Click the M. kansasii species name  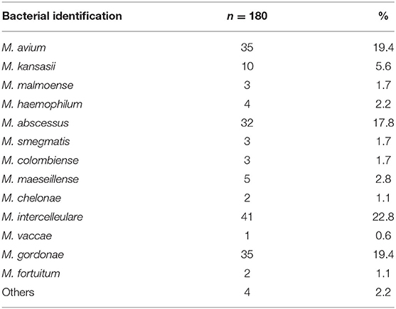pyautogui.click(x=28, y=66)
